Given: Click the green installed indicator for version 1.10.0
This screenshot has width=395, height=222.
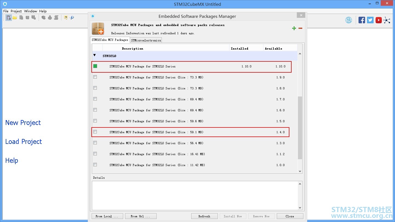Looking at the screenshot, I should [x=95, y=66].
